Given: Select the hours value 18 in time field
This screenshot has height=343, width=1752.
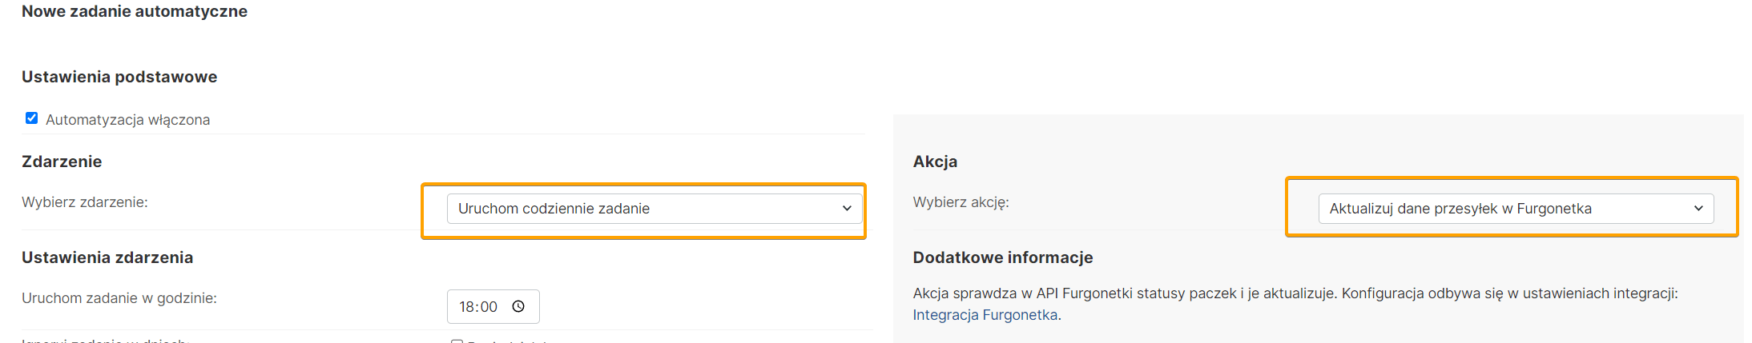Looking at the screenshot, I should [x=467, y=307].
